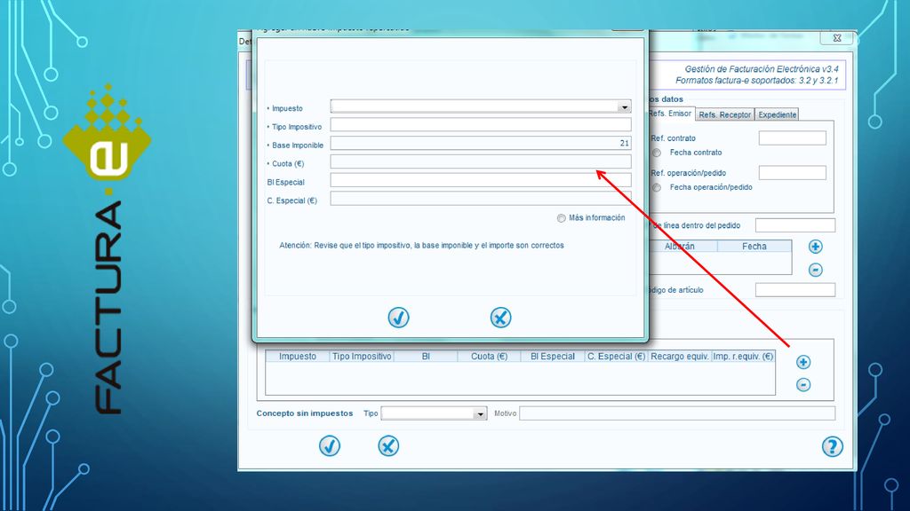Click the BI Especial column header
910x511 pixels.
pos(553,357)
